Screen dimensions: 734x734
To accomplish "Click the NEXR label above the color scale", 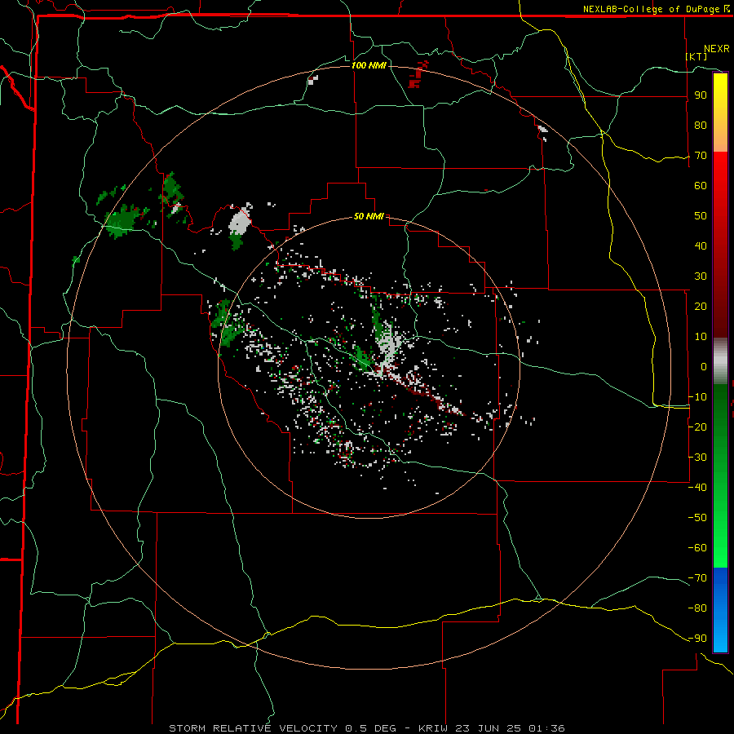I will [716, 49].
